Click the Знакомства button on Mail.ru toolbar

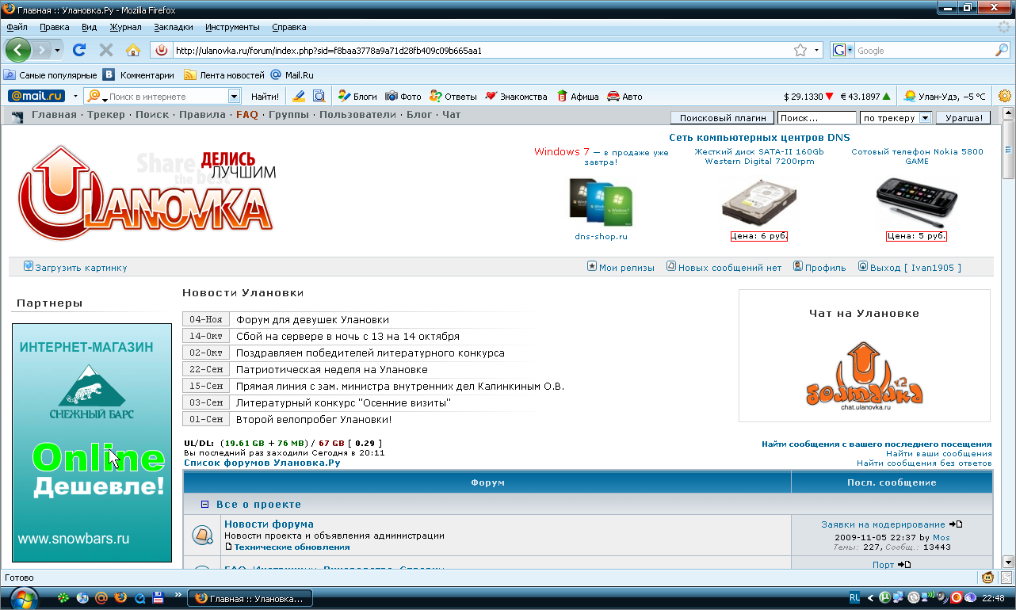click(x=516, y=97)
